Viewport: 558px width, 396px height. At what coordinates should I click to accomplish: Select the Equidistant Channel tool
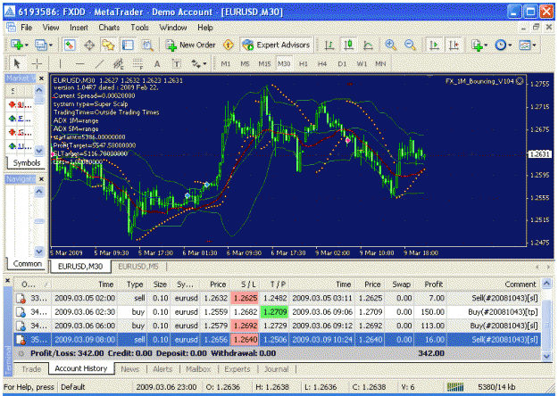point(119,64)
